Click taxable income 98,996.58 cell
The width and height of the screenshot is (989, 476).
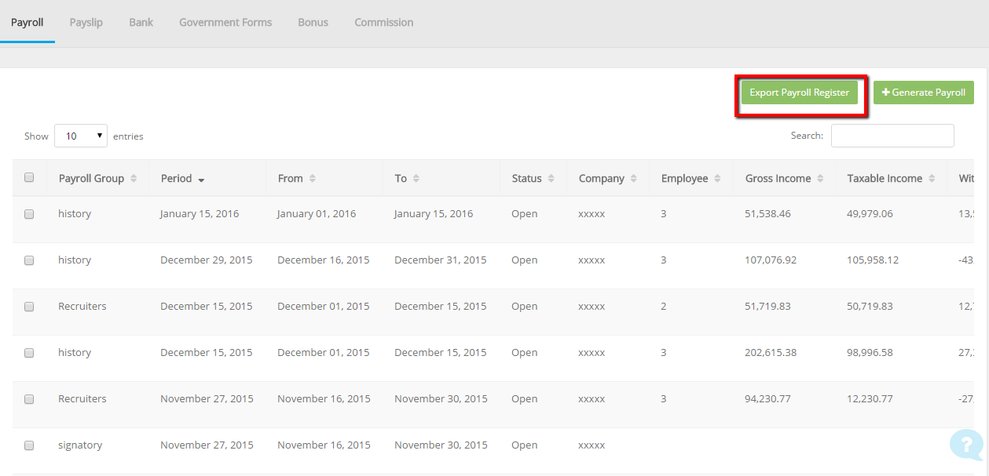click(x=871, y=353)
